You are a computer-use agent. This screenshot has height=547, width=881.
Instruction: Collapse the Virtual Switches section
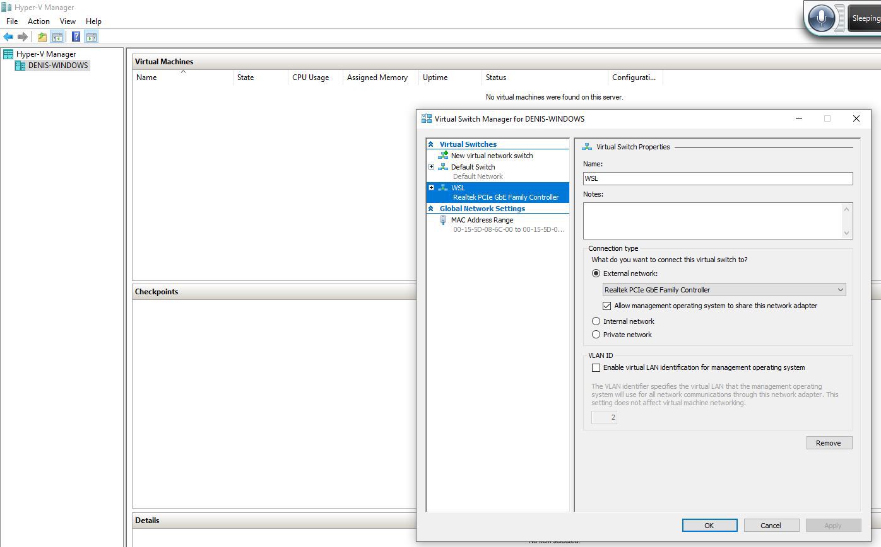point(431,144)
